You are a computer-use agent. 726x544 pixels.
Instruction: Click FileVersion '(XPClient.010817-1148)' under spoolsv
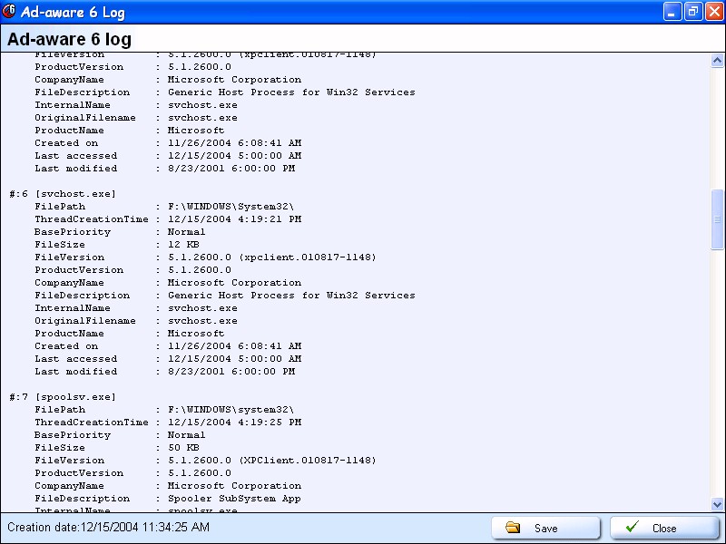[308, 461]
